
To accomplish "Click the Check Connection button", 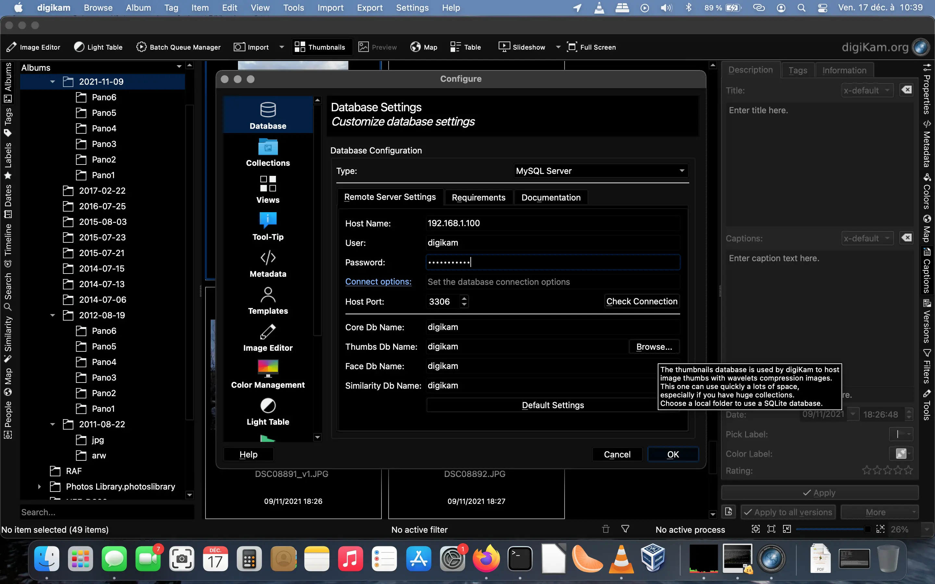I will click(642, 301).
